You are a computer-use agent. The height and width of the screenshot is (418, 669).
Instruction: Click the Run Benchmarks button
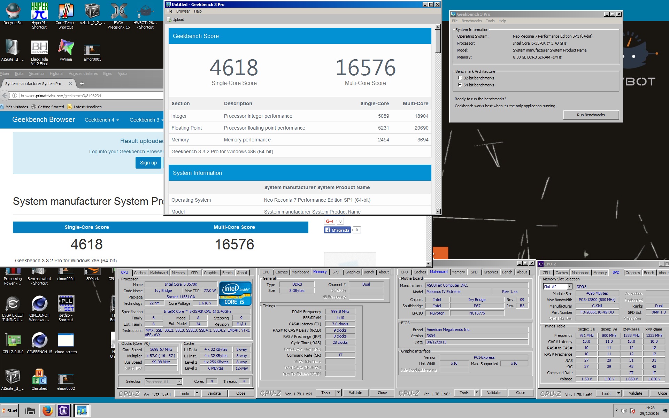pyautogui.click(x=591, y=115)
